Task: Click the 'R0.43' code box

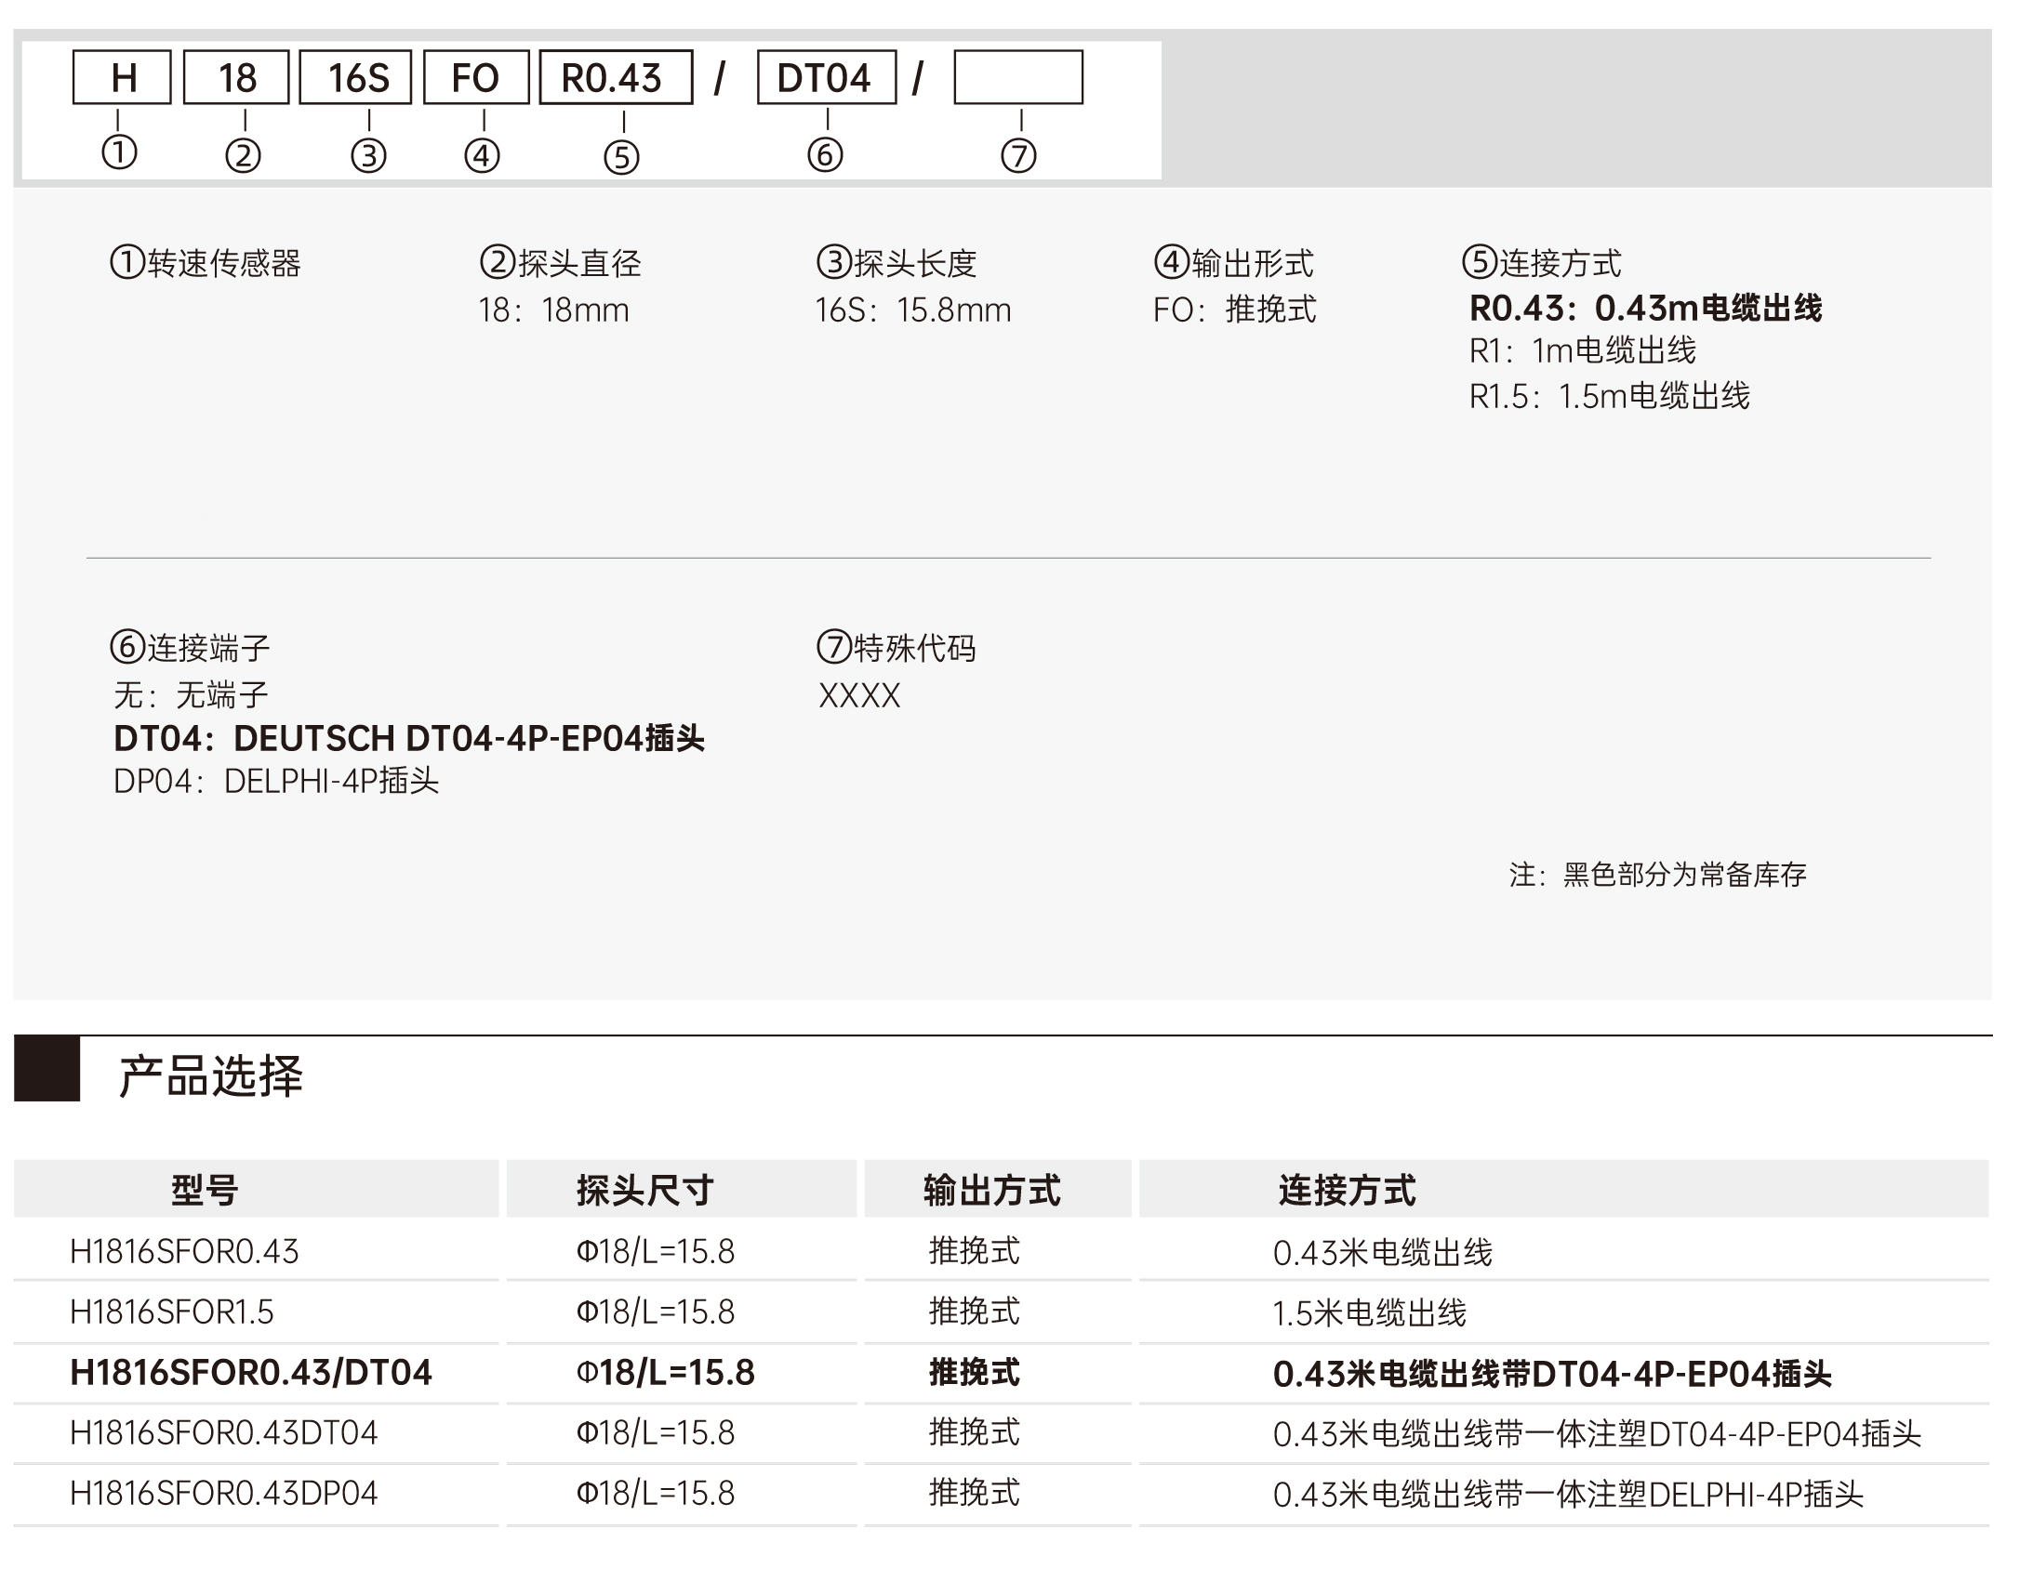Action: pyautogui.click(x=616, y=77)
